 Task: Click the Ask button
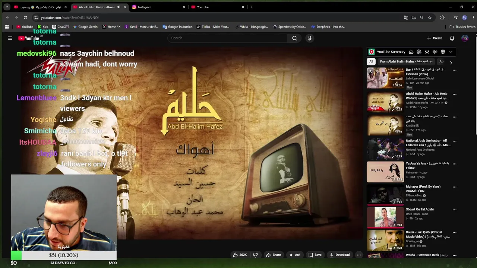pos(294,255)
